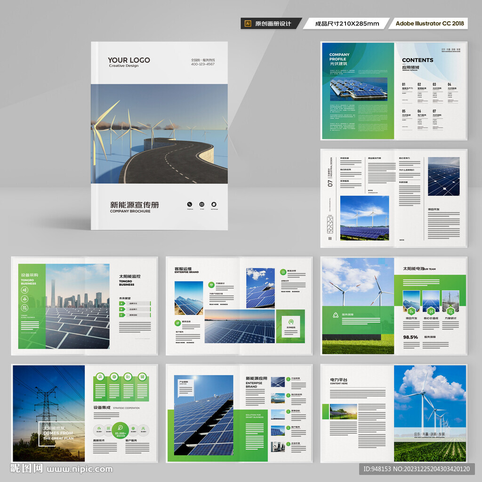Click the green circle icon beside 方案研讨 text

[x=211, y=285]
